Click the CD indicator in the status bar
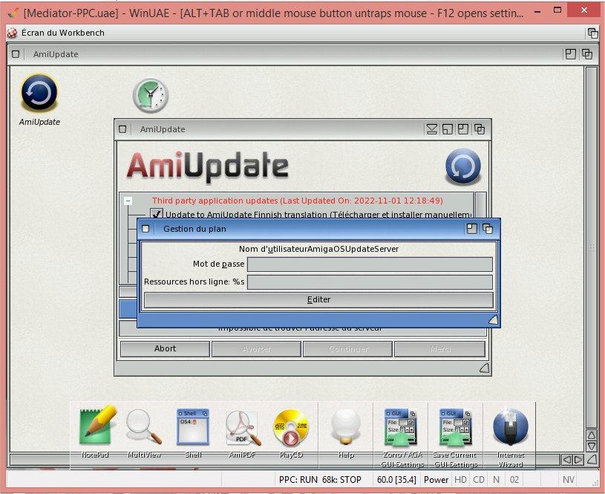The width and height of the screenshot is (605, 494). [x=479, y=480]
